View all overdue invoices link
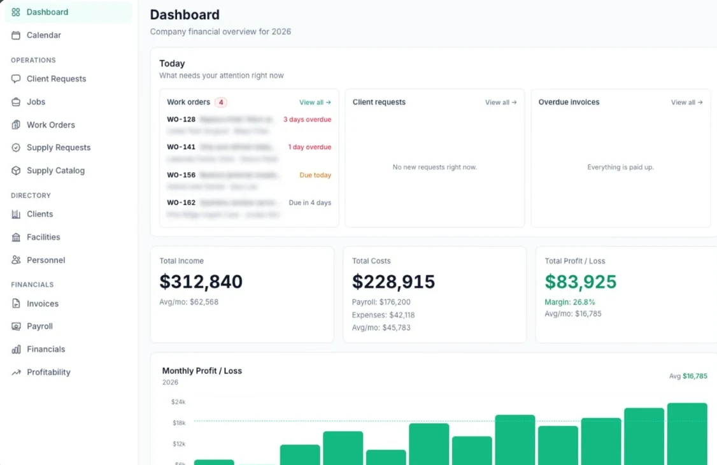This screenshot has width=717, height=465. coord(687,103)
